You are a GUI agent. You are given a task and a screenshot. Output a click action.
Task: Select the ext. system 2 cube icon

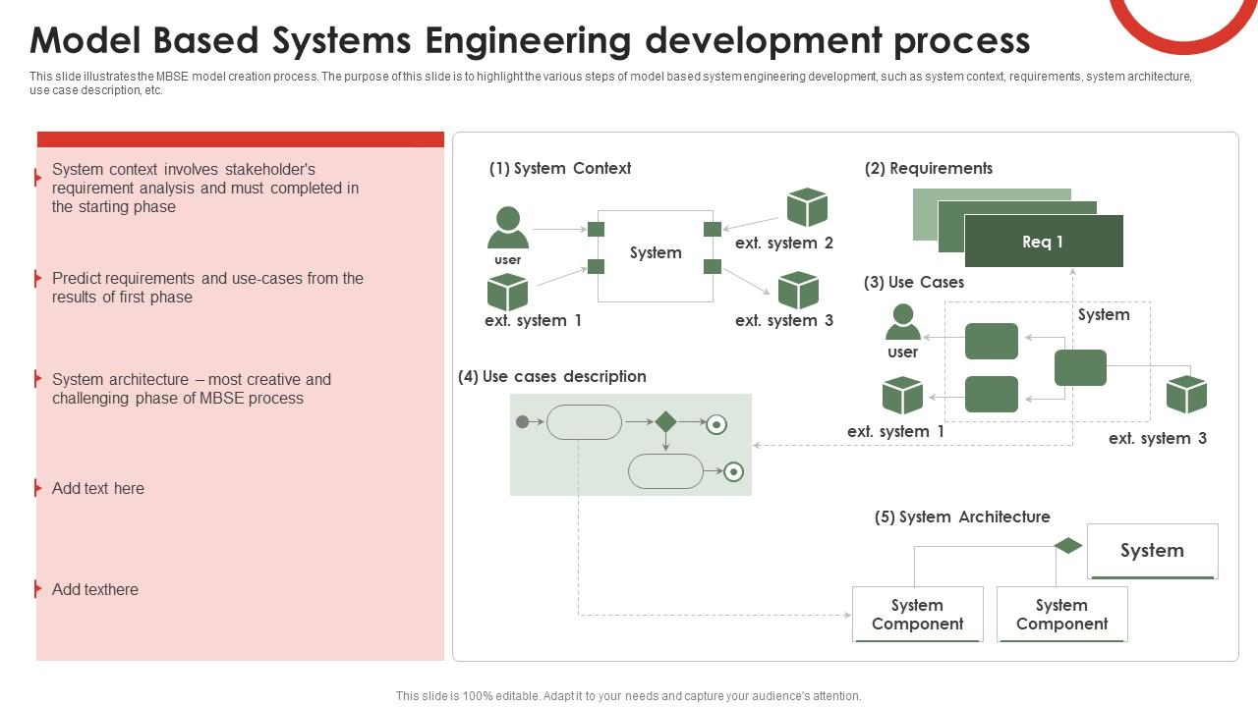pyautogui.click(x=807, y=208)
